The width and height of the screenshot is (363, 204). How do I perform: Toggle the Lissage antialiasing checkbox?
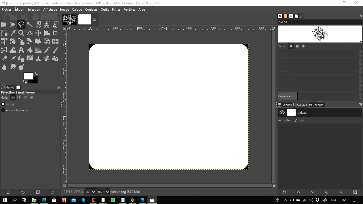(3, 104)
